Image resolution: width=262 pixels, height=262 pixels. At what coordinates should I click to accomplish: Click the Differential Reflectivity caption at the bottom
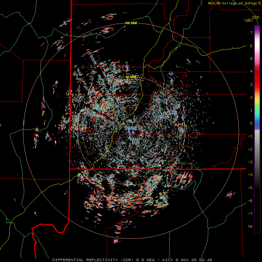coord(132,260)
